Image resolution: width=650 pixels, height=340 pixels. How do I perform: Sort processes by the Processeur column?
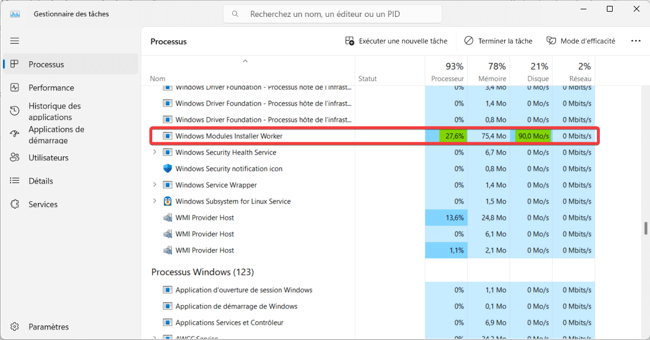[447, 72]
